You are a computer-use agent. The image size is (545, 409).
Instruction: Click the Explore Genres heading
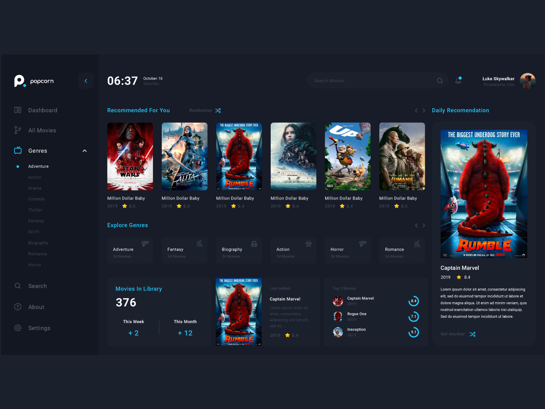pyautogui.click(x=128, y=225)
